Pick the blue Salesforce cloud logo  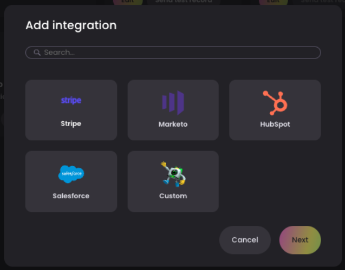71,174
